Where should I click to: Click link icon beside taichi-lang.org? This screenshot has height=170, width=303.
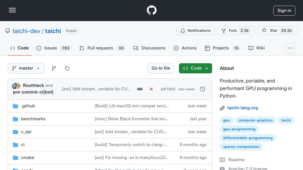[222, 108]
